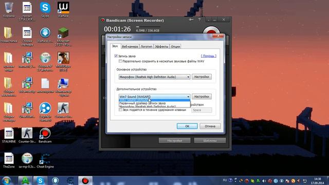Click the red record button in Bandicam

click(x=211, y=30)
